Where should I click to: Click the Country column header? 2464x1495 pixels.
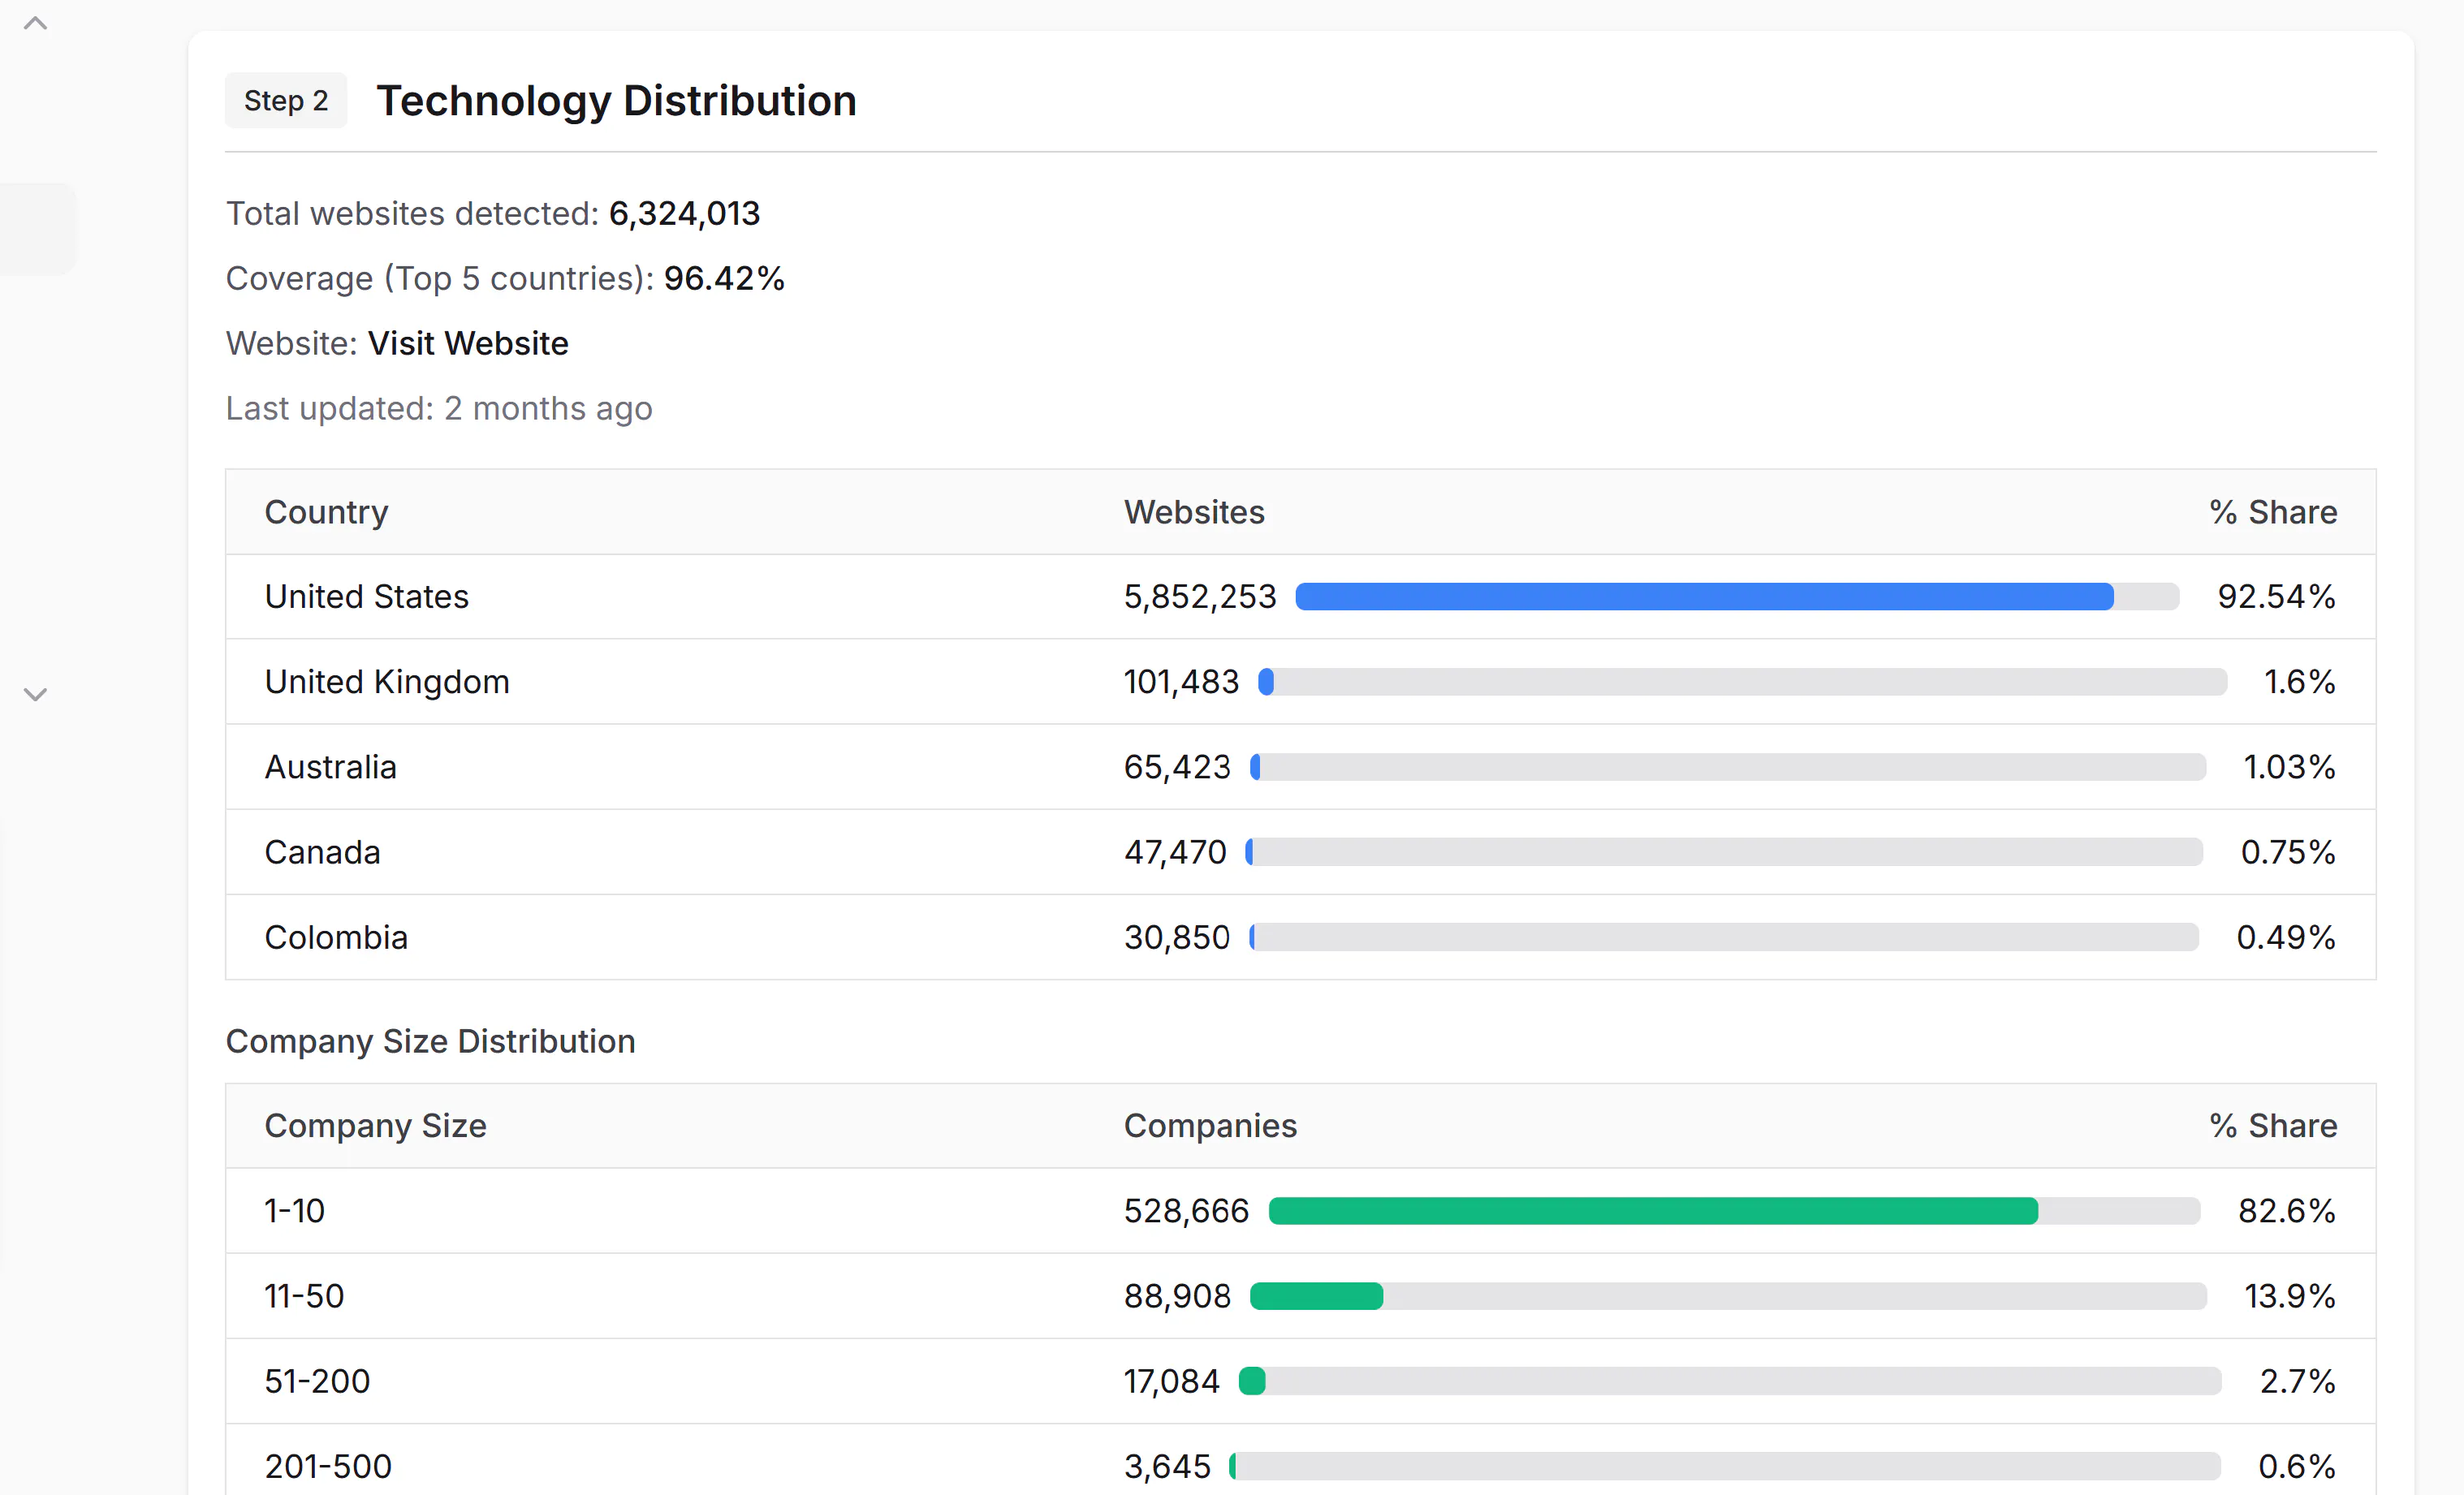(x=326, y=512)
